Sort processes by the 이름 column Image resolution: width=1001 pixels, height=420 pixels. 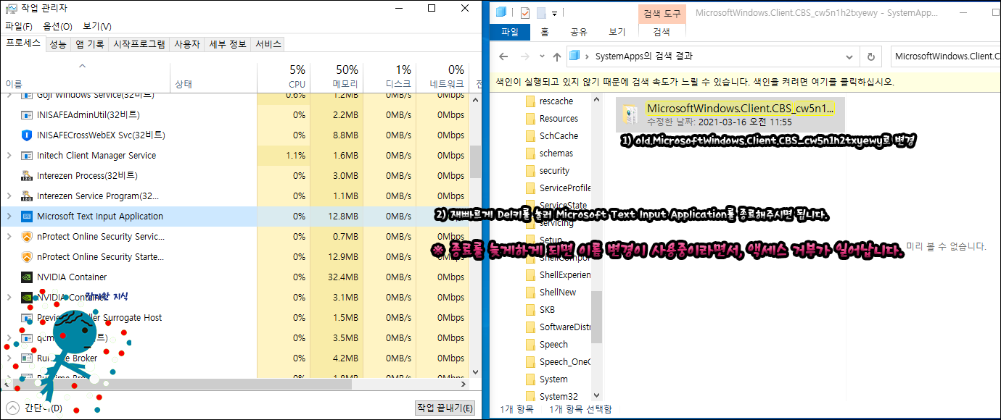86,76
